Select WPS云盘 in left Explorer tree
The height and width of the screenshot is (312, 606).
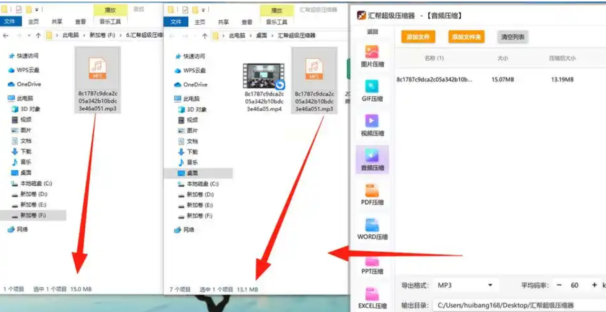tap(23, 70)
